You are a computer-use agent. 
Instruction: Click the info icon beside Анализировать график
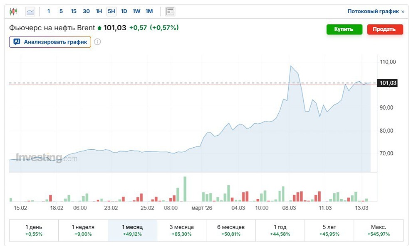click(x=97, y=42)
